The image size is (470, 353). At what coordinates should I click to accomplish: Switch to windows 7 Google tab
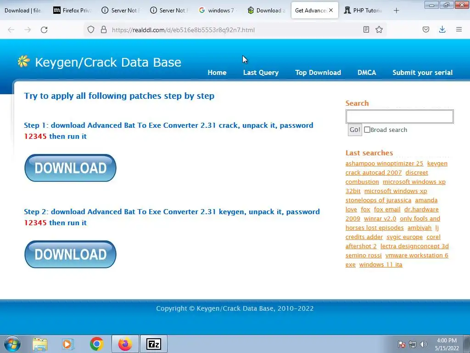(x=218, y=10)
